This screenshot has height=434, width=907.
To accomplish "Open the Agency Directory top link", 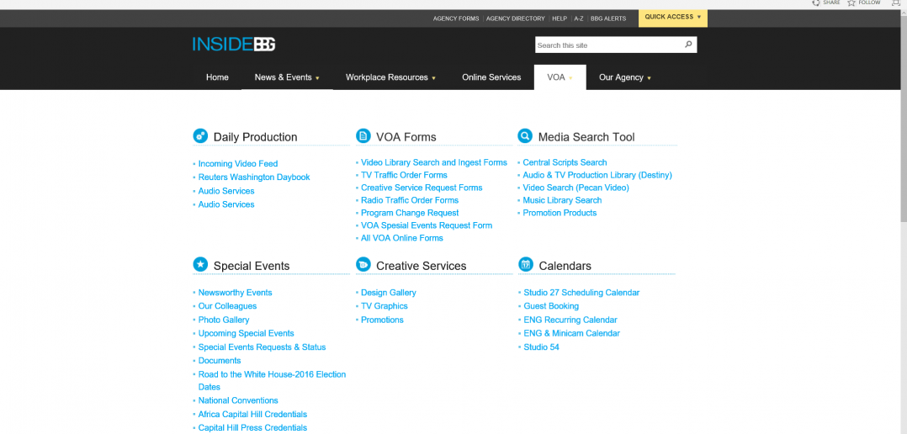I will [516, 19].
